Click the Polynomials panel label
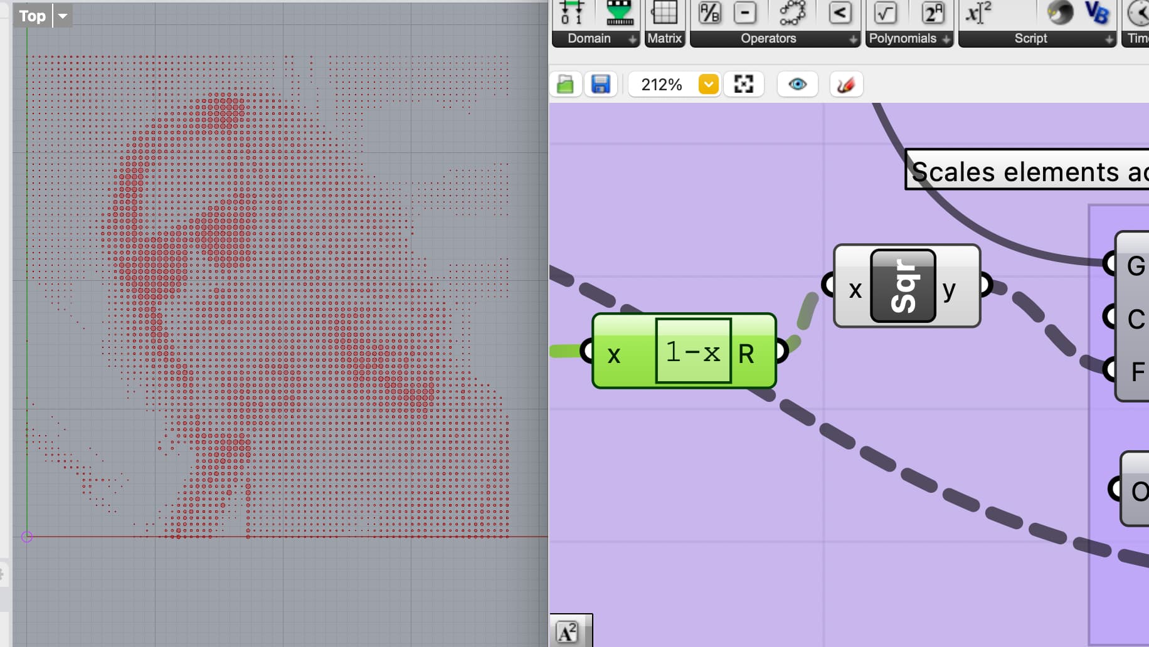Screen dimensions: 1149x647 pyautogui.click(x=903, y=38)
